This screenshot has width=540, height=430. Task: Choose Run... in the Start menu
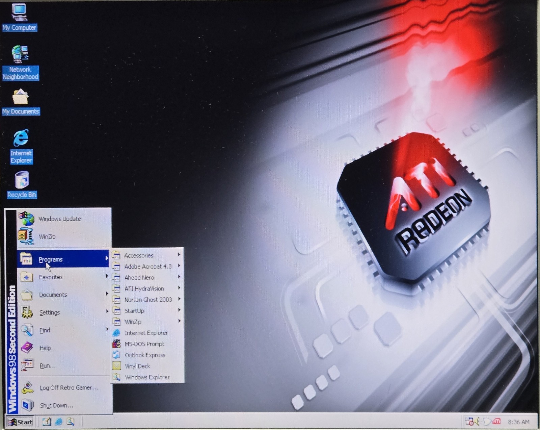pyautogui.click(x=64, y=365)
